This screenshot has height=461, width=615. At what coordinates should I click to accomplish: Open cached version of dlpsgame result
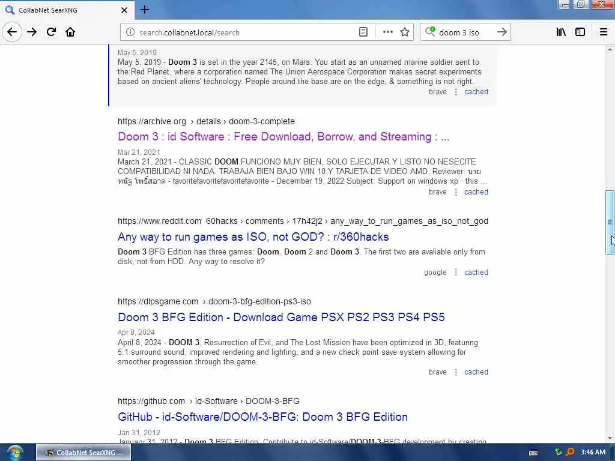pos(476,372)
